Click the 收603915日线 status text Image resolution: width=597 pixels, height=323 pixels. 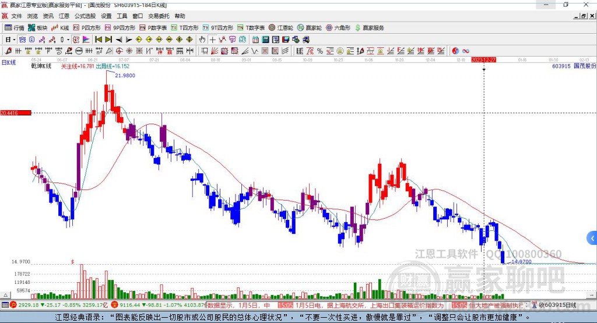[557, 305]
